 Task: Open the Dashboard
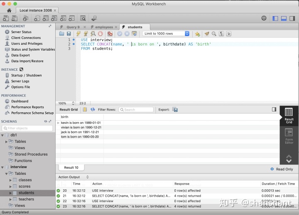(x=20, y=101)
